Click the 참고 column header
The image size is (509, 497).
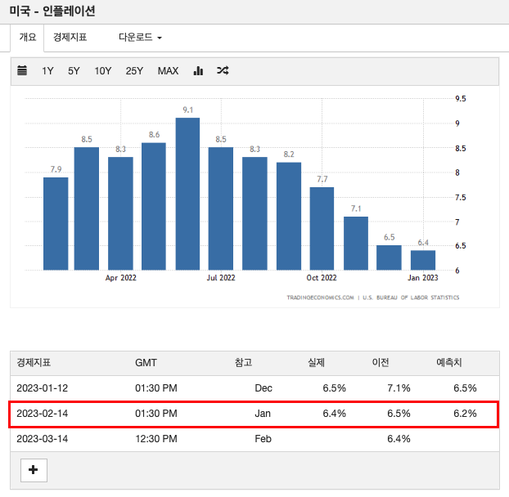coord(244,362)
